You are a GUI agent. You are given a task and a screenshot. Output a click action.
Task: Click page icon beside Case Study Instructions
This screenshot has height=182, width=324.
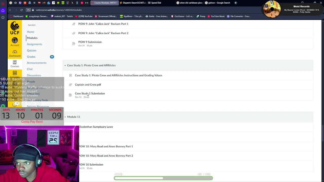click(70, 75)
